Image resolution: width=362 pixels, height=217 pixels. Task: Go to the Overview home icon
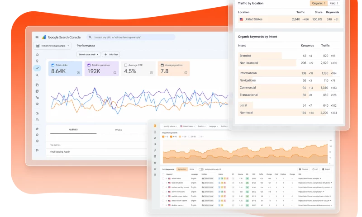click(x=37, y=55)
